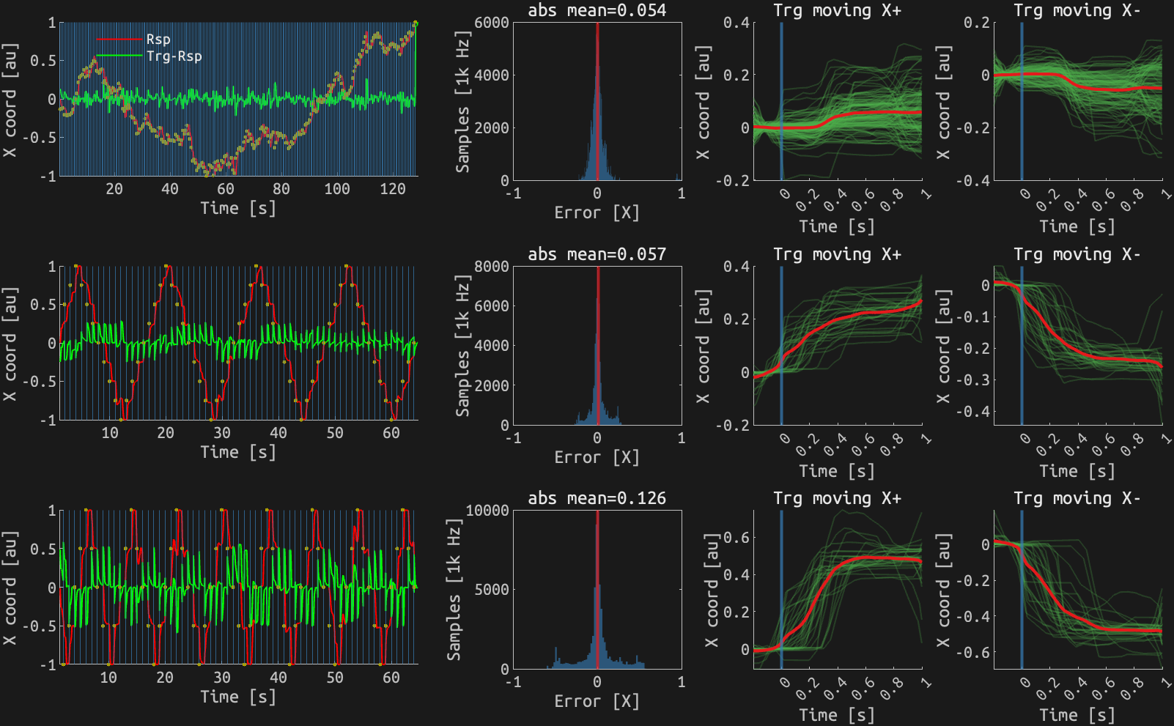Viewport: 1174px width, 726px height.
Task: Click blue onset line in top X+ plot
Action: point(781,110)
